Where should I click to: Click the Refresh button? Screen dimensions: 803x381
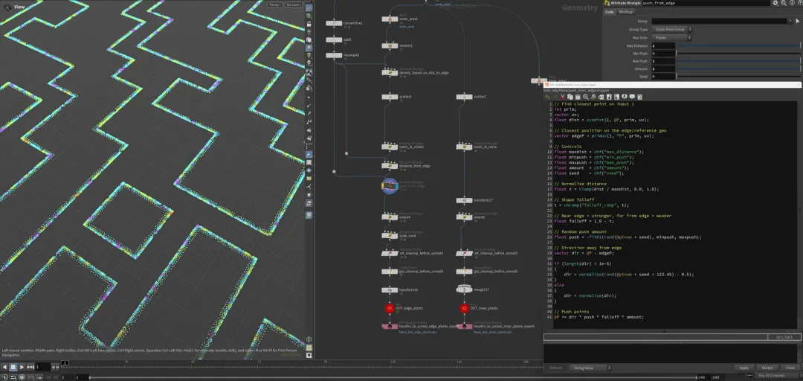tap(555, 368)
